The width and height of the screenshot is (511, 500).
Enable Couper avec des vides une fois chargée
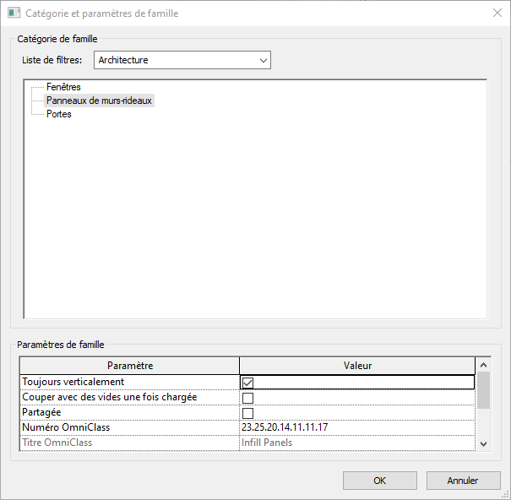pos(247,398)
